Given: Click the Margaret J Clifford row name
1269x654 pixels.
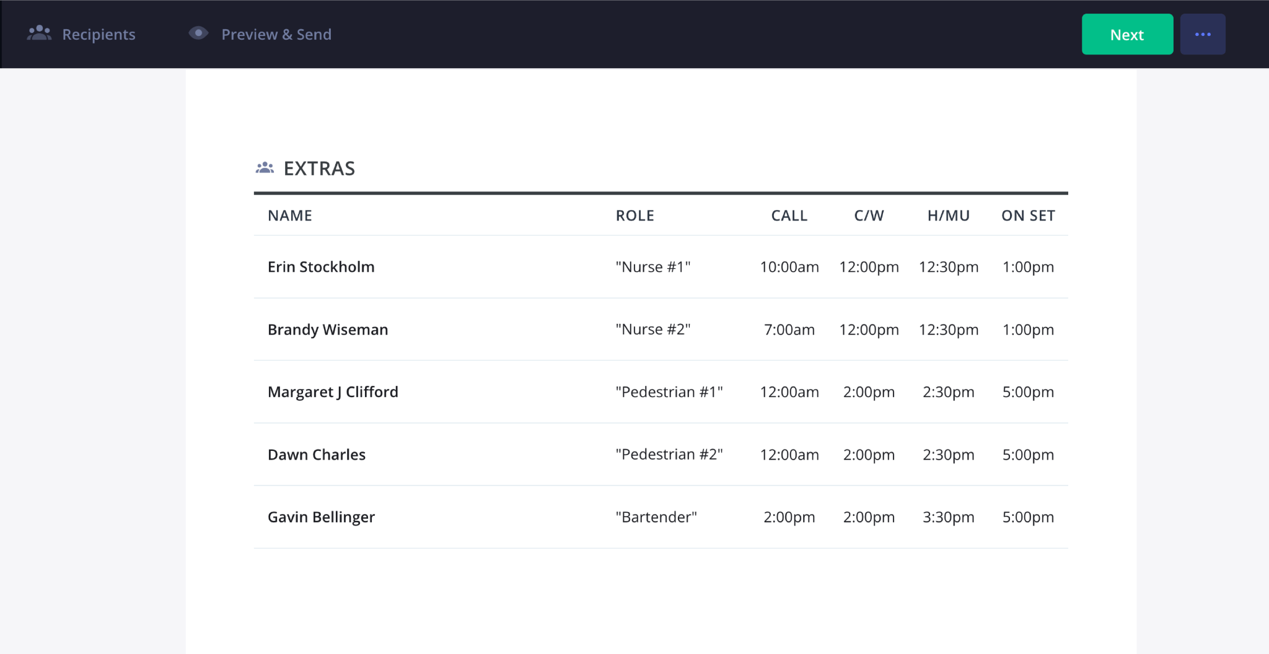Looking at the screenshot, I should 333,392.
